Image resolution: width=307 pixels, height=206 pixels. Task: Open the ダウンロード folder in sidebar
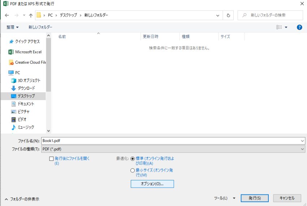point(26,88)
